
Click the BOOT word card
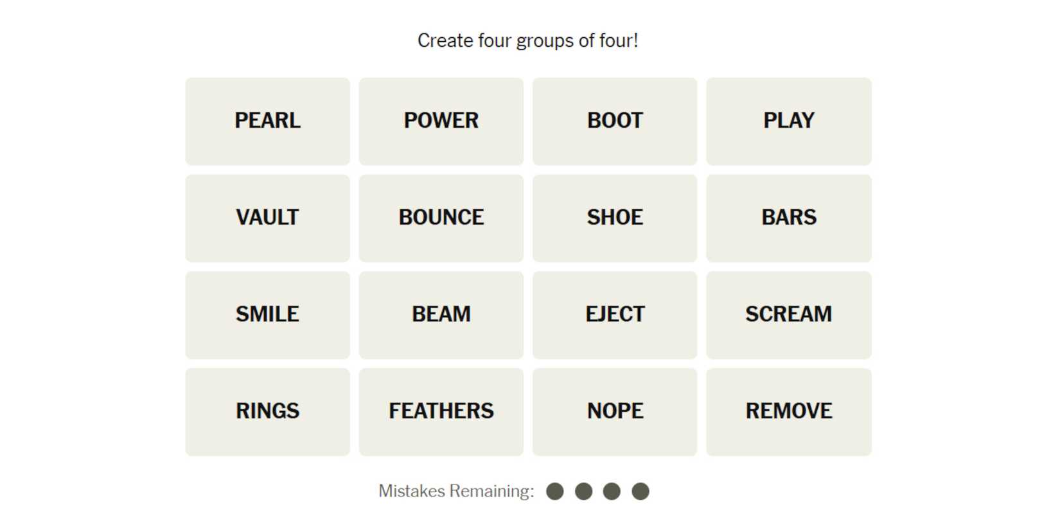point(615,121)
